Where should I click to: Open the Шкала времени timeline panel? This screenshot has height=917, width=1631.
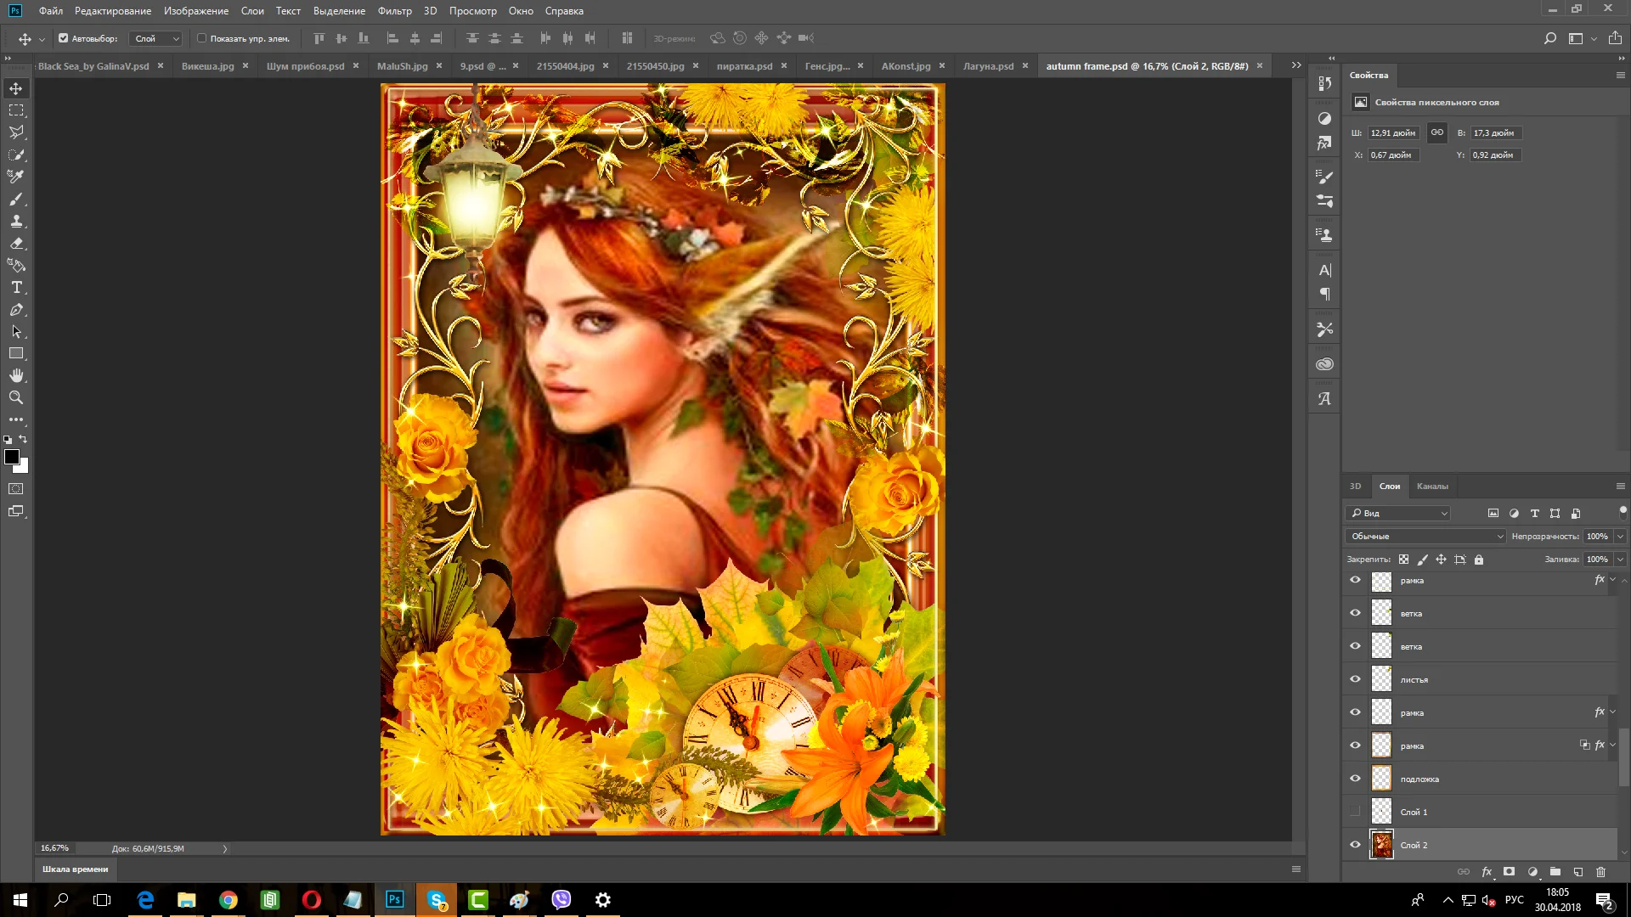[x=75, y=869]
